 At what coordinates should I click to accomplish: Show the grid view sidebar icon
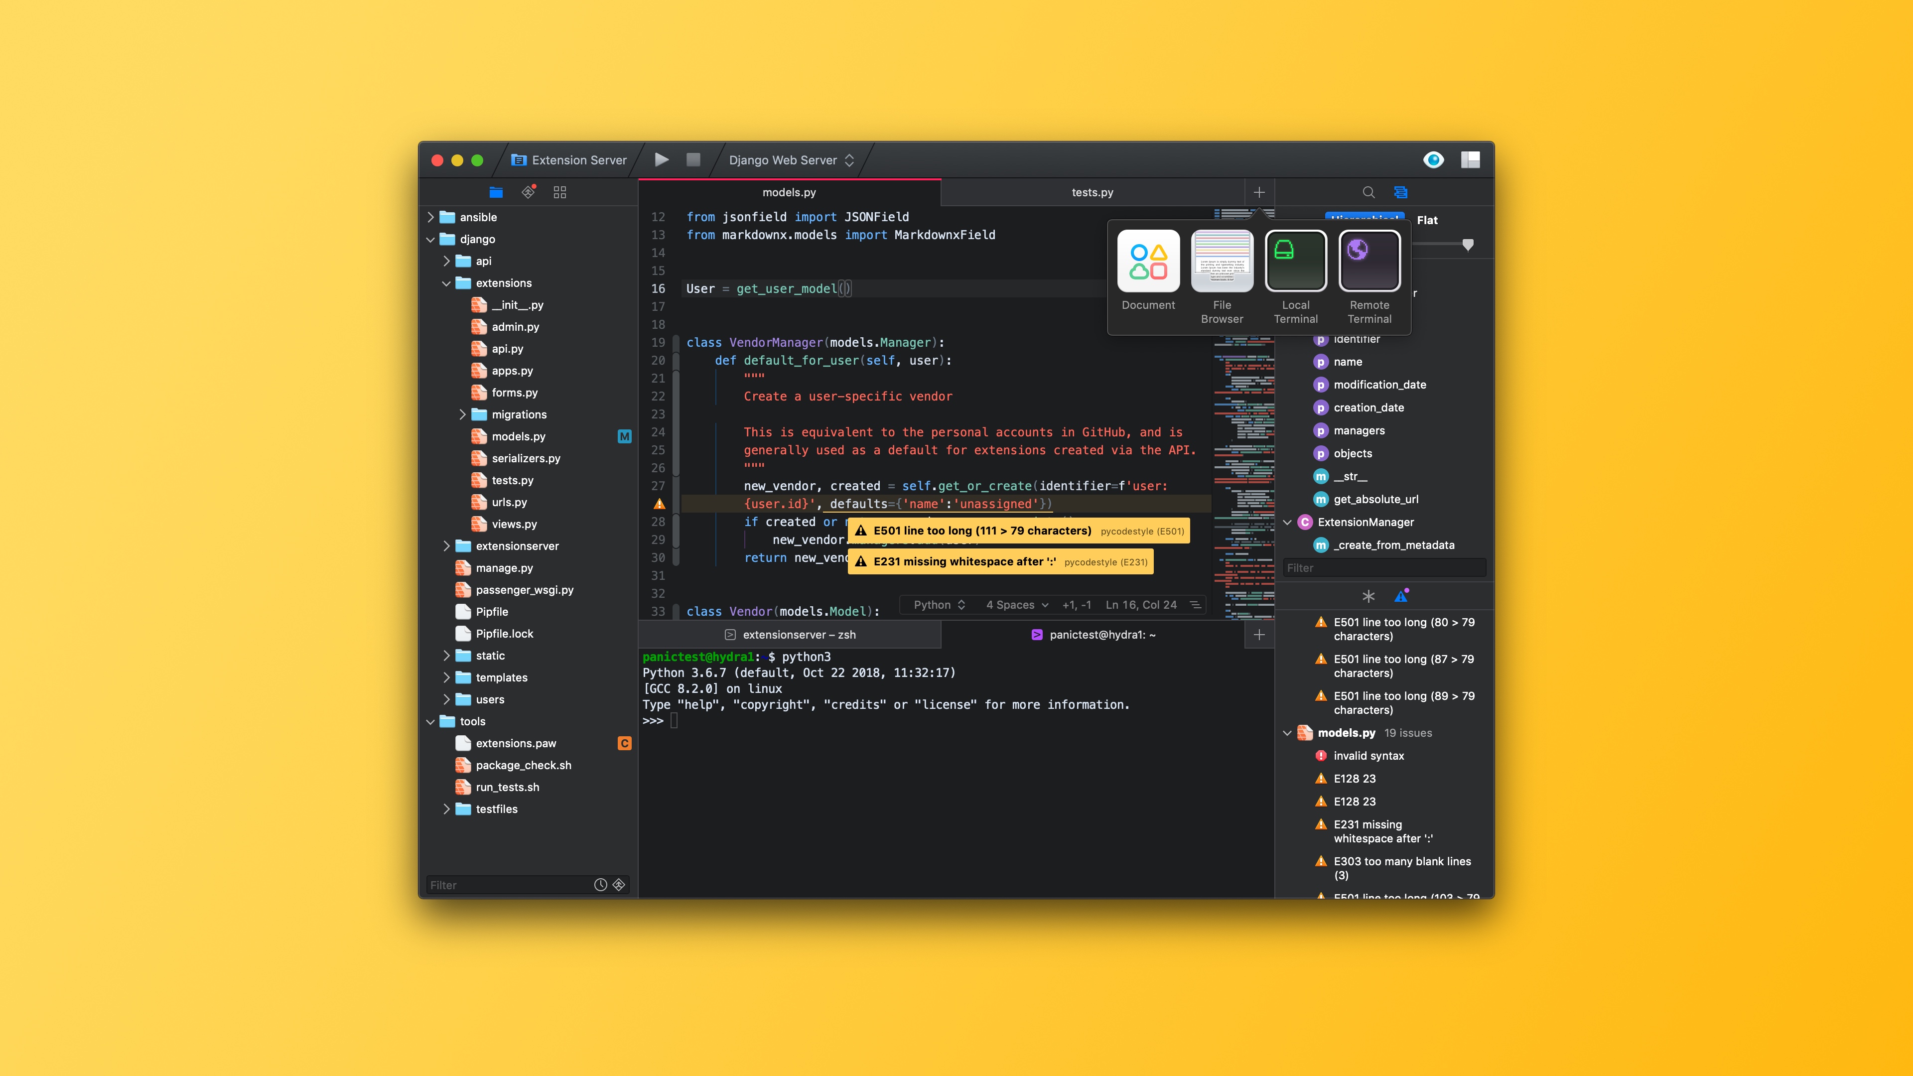560,192
